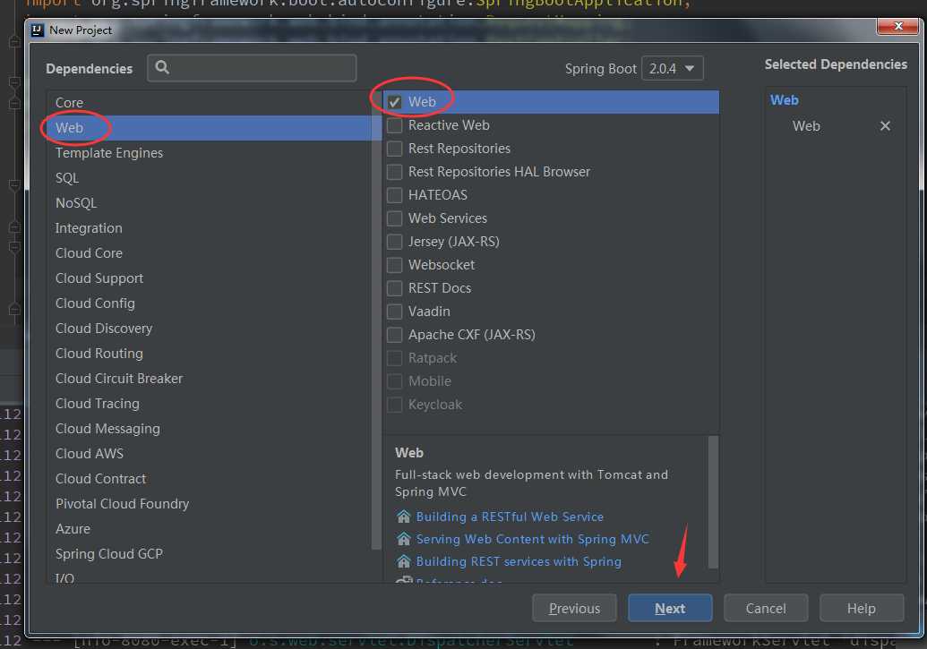
Task: Open Serving Web Content with Spring MVC link
Action: [x=532, y=539]
